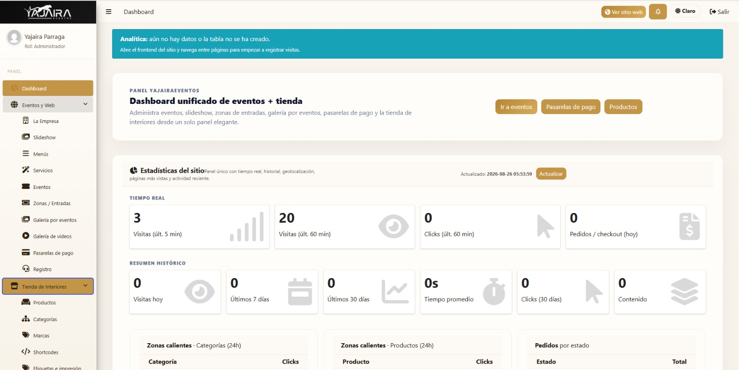Click the Actualizado 2026-08-26 05:53:59 timestamp
This screenshot has width=739, height=370.
click(496, 174)
